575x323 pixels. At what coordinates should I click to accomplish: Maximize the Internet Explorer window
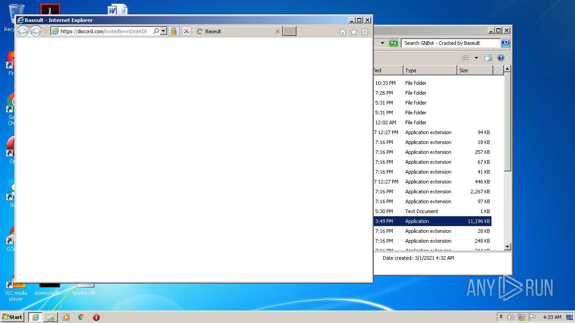point(359,20)
